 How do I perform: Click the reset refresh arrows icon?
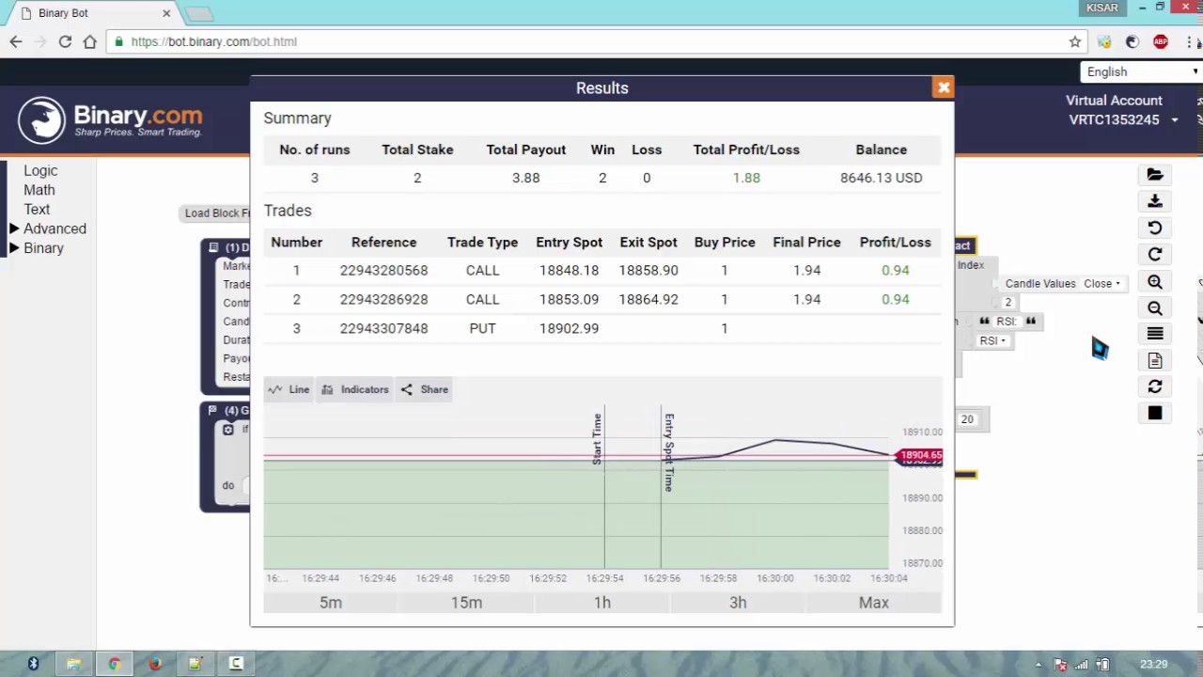pyautogui.click(x=1155, y=386)
